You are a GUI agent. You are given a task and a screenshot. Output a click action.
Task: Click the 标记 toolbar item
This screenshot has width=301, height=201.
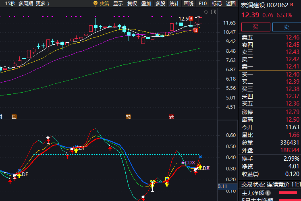217,4
